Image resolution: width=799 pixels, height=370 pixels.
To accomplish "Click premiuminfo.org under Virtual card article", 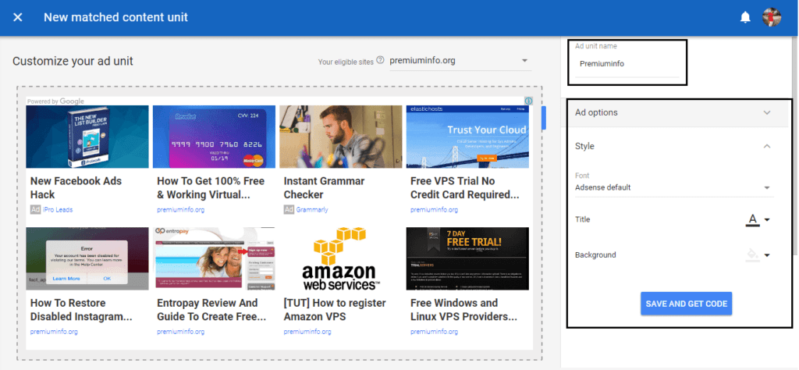I will (180, 209).
